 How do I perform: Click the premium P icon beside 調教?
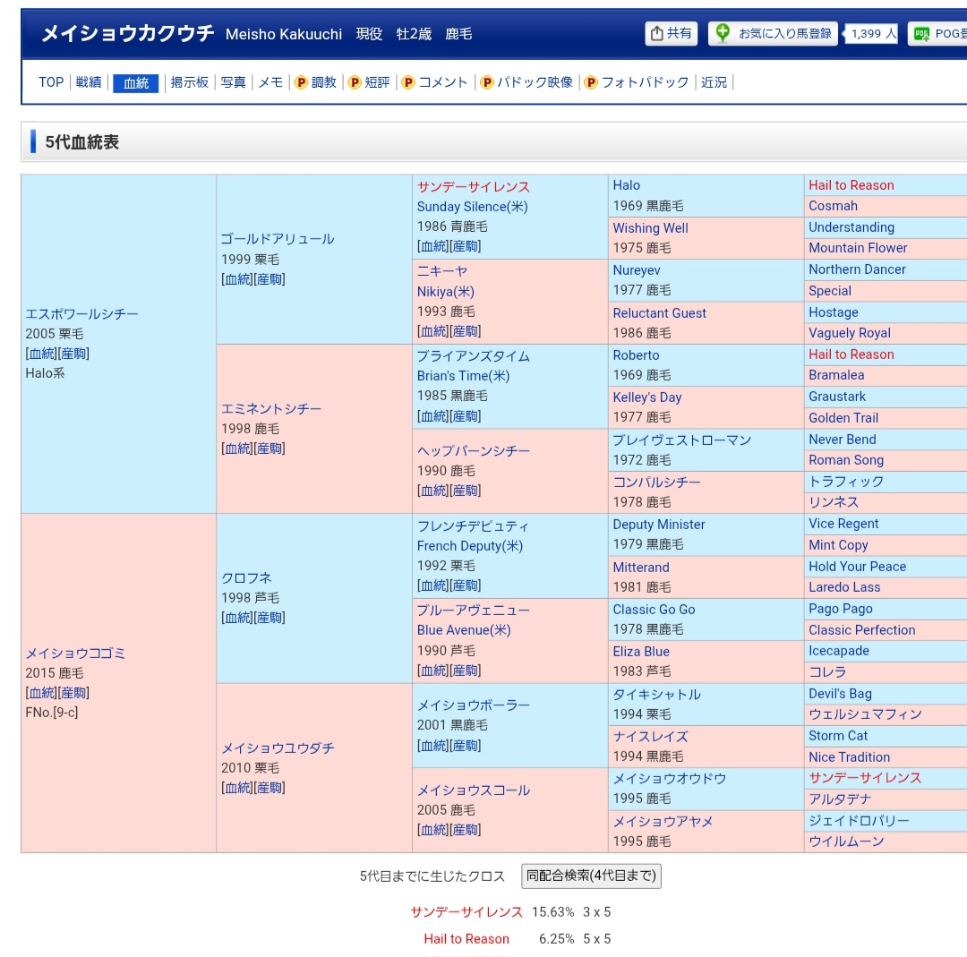(x=301, y=82)
